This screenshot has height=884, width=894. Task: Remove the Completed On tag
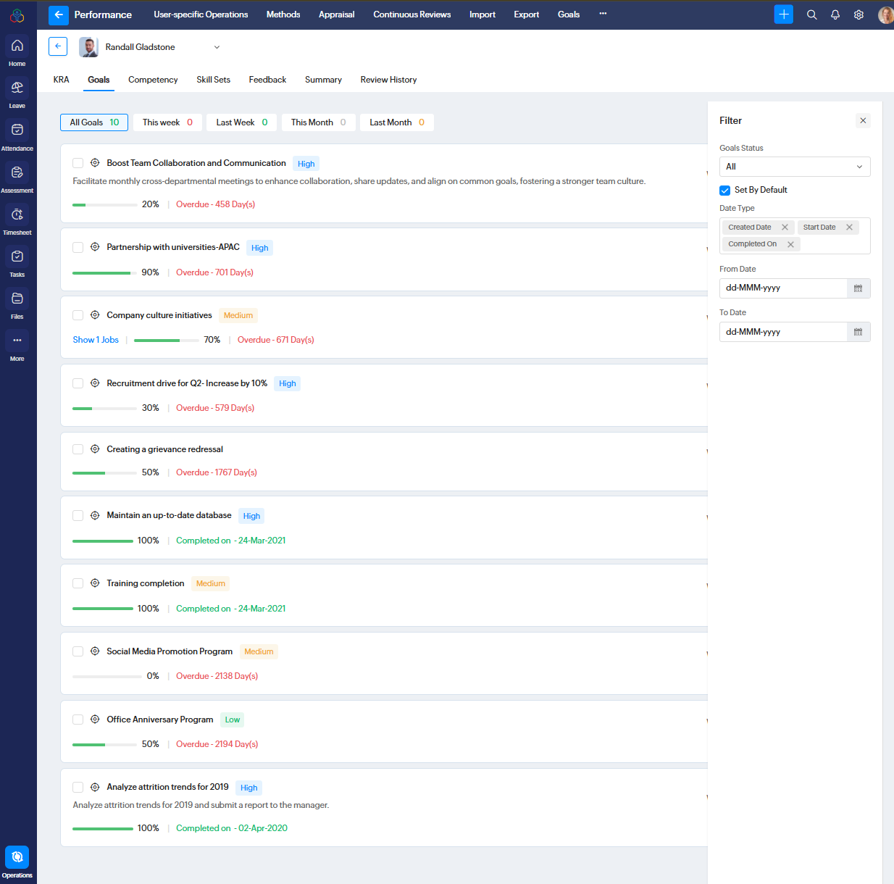pos(790,244)
